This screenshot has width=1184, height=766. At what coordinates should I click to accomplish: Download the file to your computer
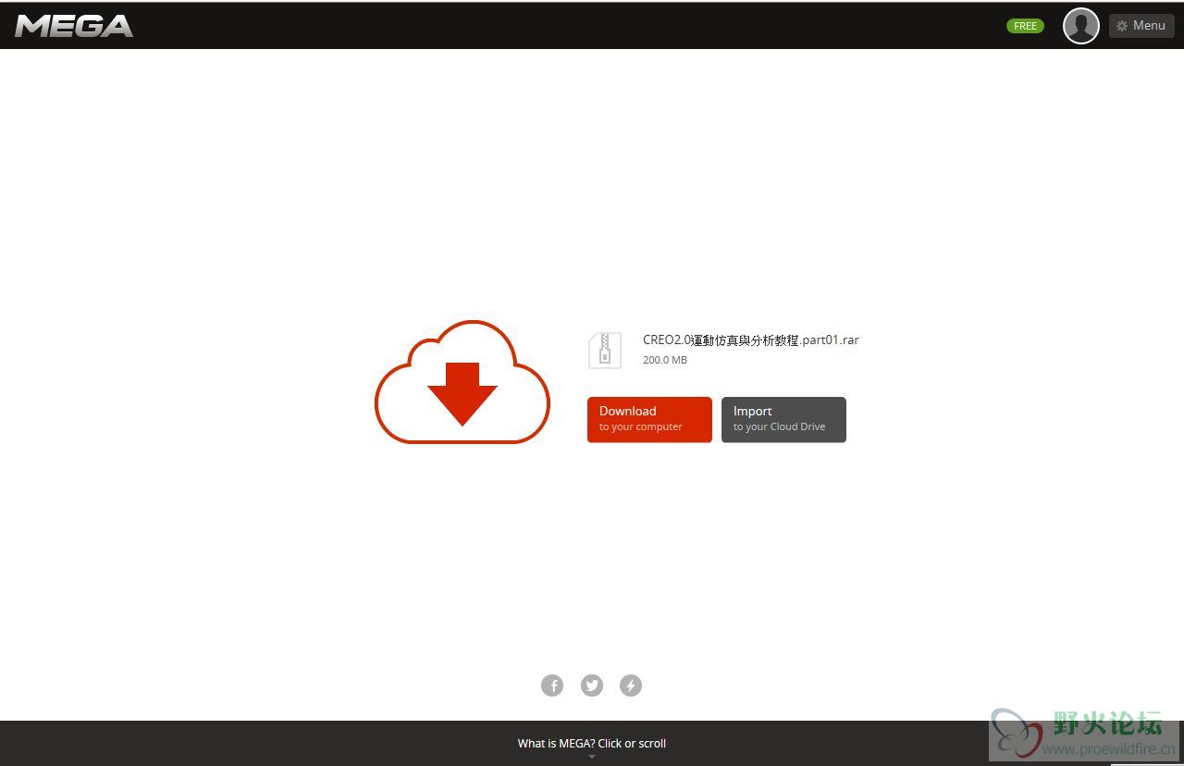point(649,420)
